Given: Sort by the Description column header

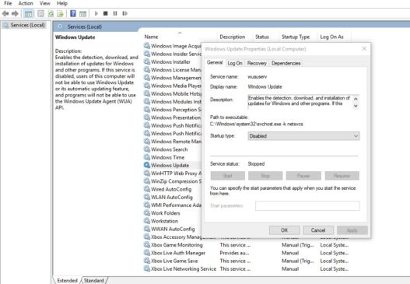Looking at the screenshot, I should [232, 37].
